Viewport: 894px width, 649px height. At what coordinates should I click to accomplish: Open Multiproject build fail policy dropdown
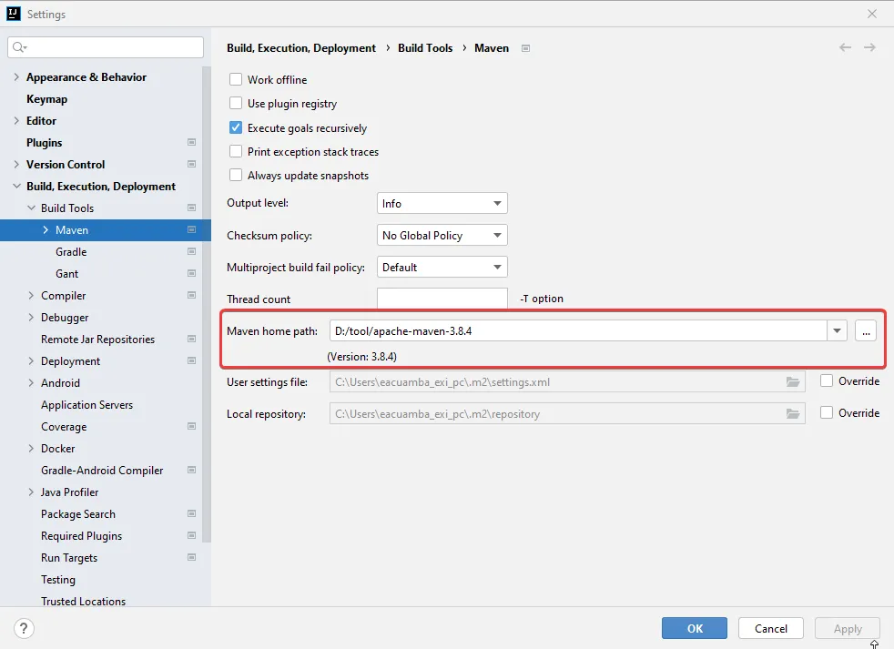coord(442,267)
